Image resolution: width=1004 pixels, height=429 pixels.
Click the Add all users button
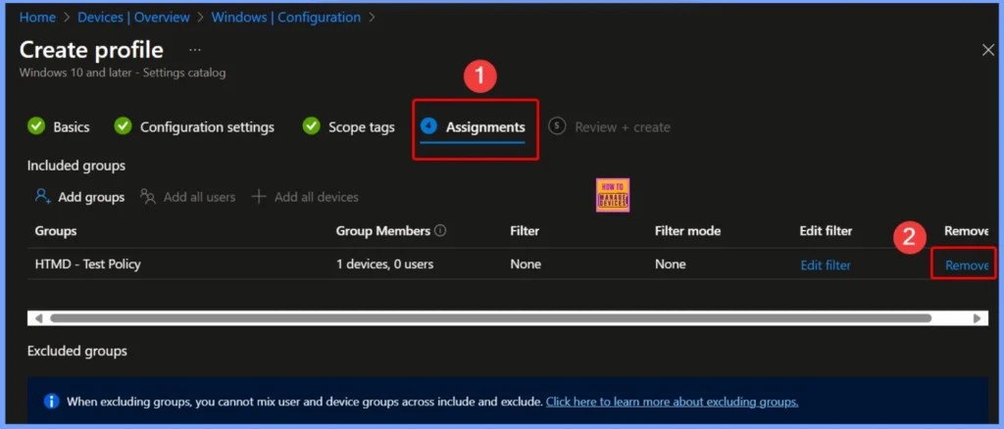(187, 197)
